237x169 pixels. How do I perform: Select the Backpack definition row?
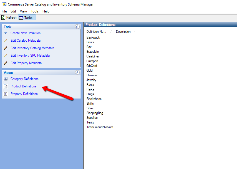(93, 37)
